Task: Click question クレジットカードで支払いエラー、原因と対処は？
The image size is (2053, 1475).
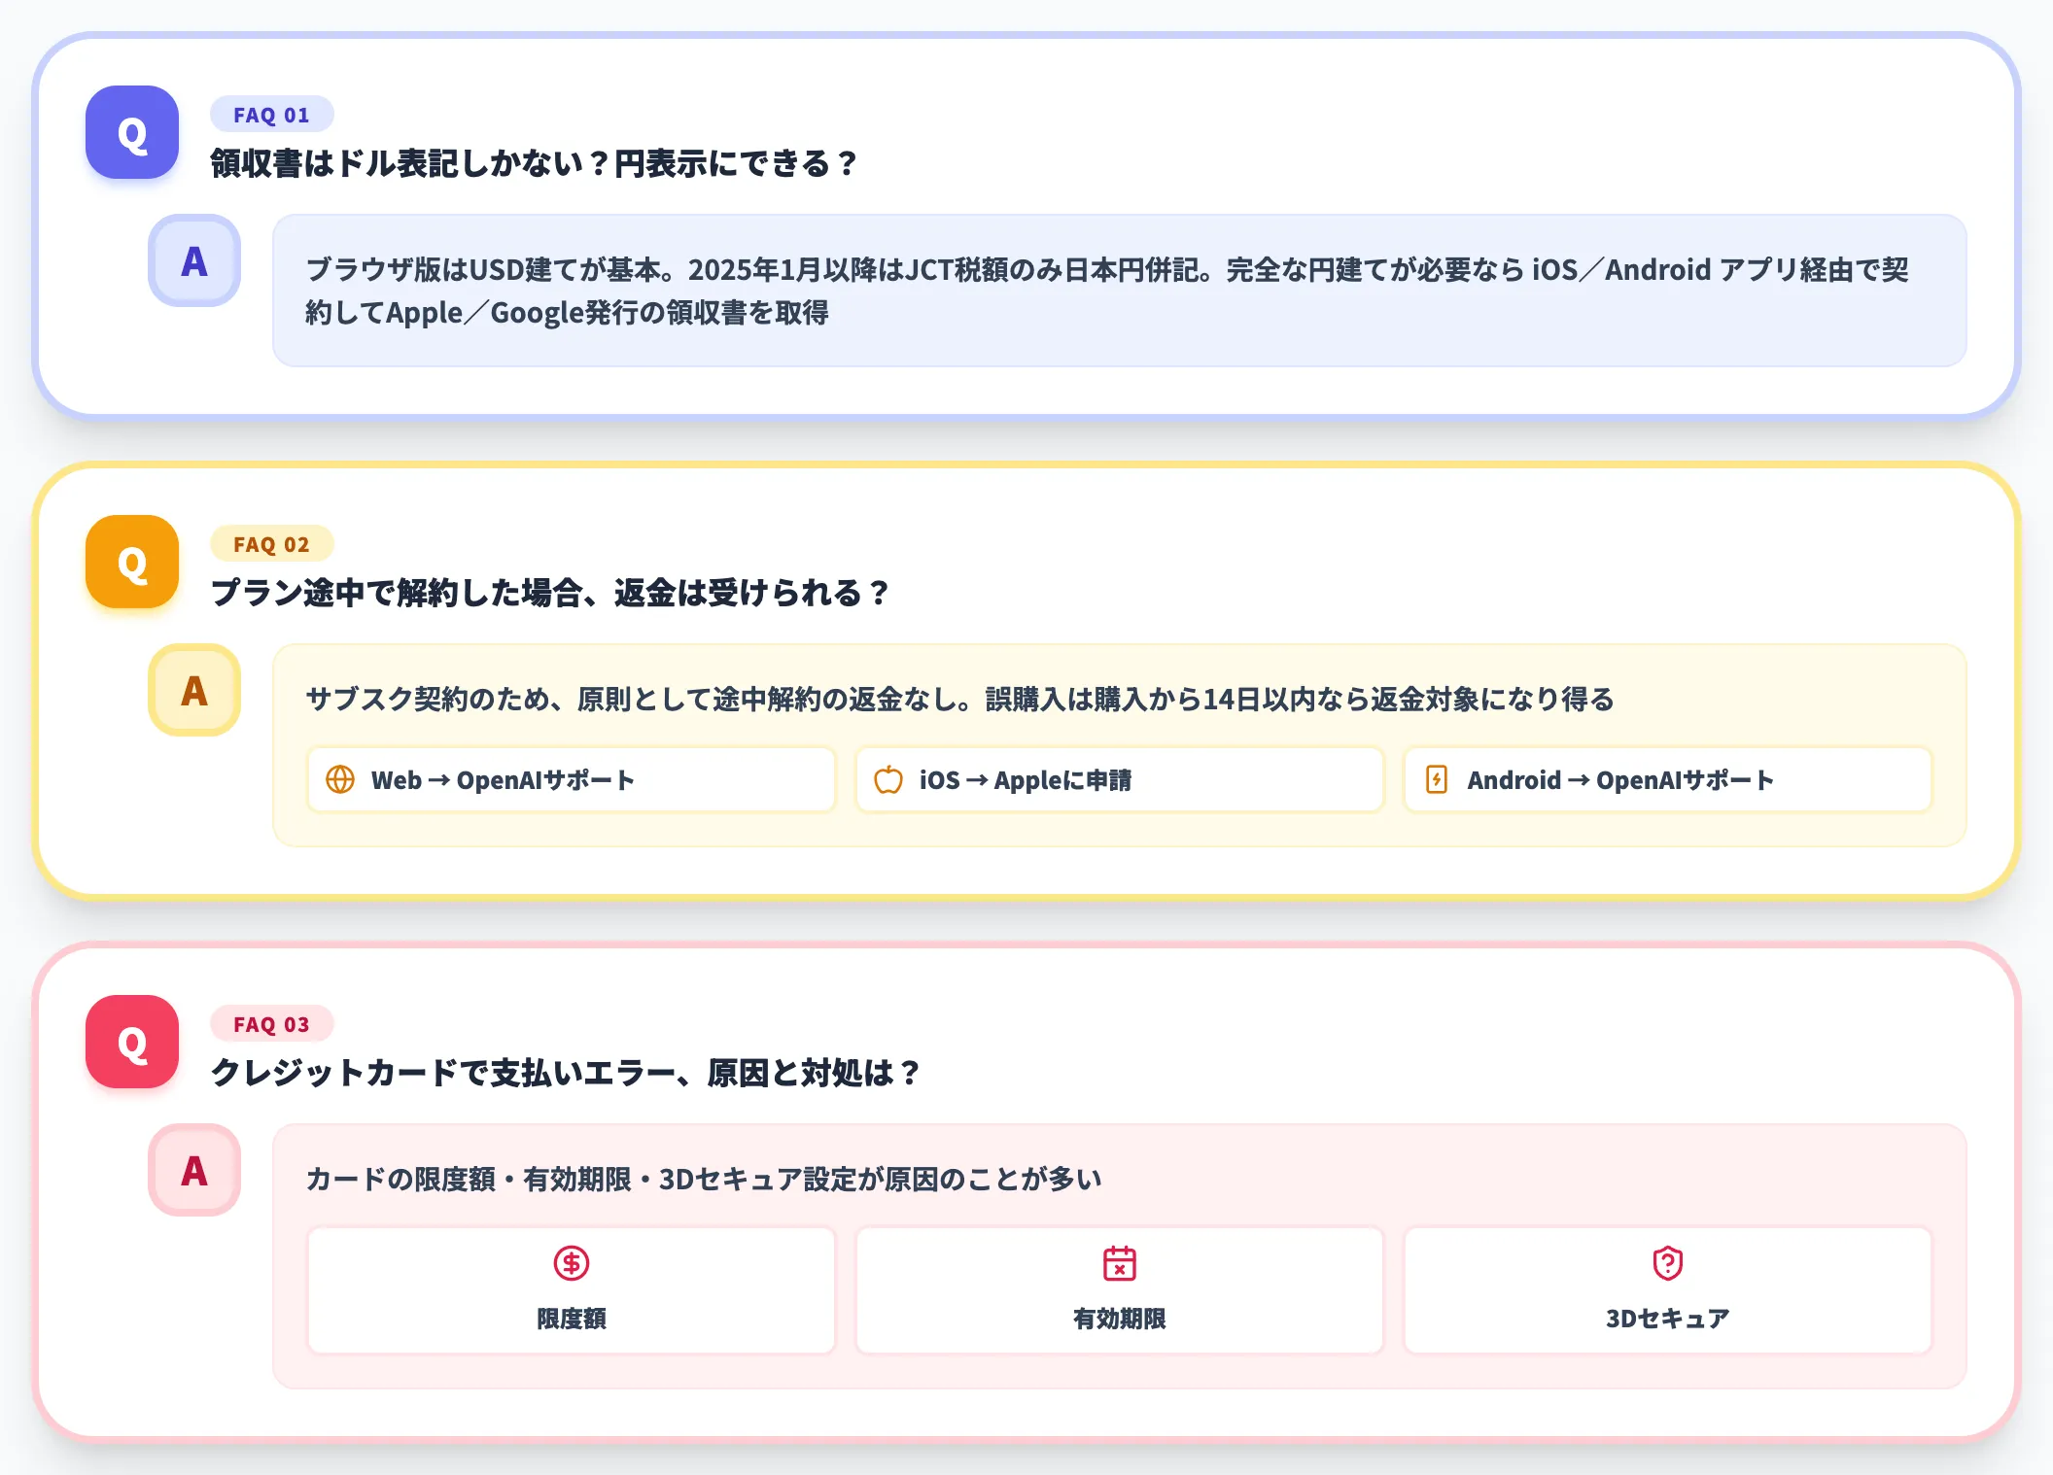Action: tap(566, 1073)
